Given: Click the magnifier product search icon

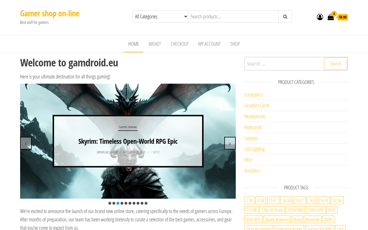Looking at the screenshot, I should coord(285,16).
